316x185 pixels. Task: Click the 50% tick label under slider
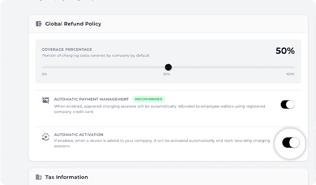pyautogui.click(x=167, y=74)
